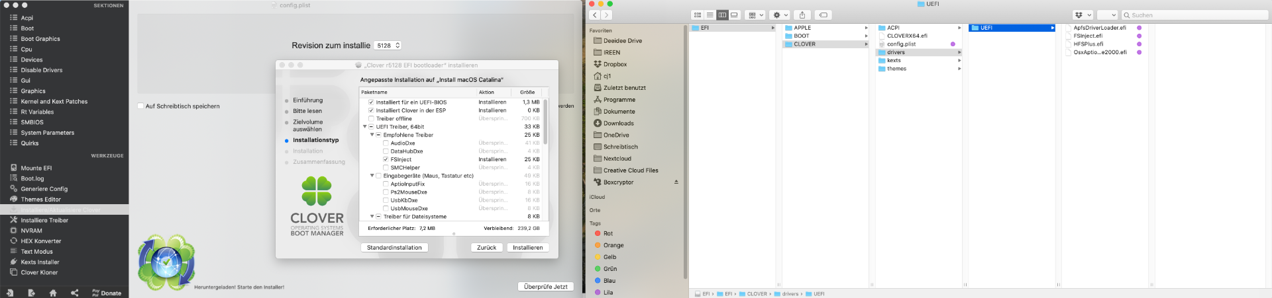Click the Installieren button
Image resolution: width=1272 pixels, height=298 pixels.
coord(528,248)
